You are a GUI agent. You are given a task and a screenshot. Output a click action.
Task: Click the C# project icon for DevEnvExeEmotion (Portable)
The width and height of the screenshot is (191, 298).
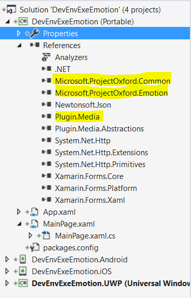(x=23, y=21)
